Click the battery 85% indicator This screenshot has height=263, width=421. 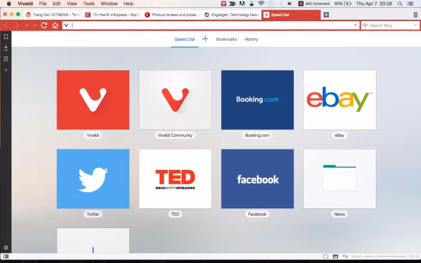tap(343, 4)
